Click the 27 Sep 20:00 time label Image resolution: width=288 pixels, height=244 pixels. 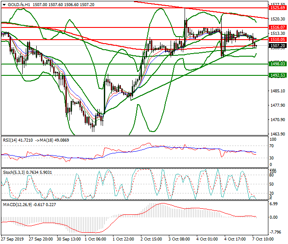[41, 239]
